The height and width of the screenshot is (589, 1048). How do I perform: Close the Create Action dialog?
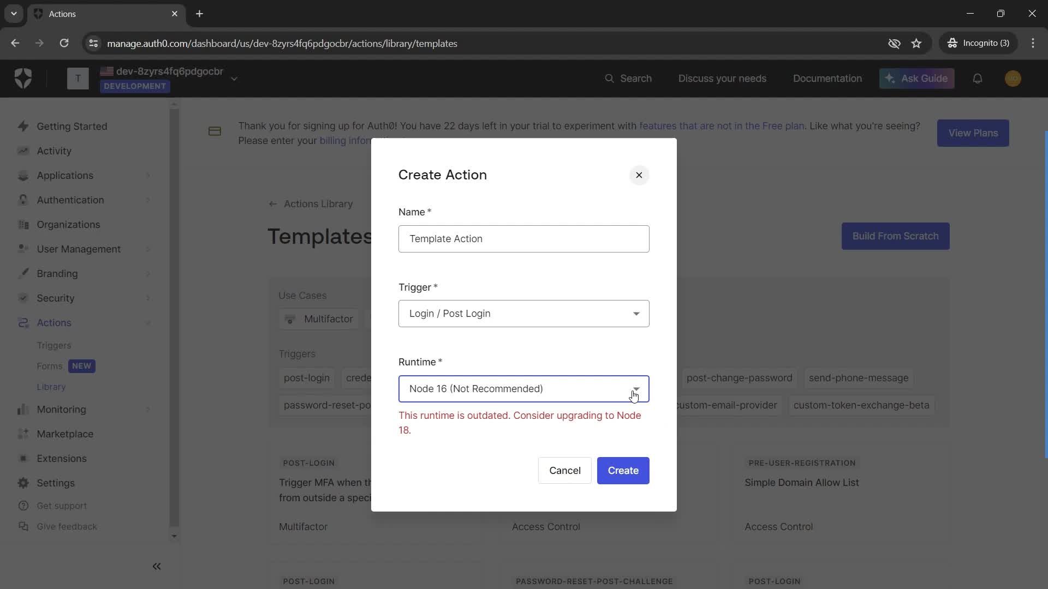click(639, 175)
